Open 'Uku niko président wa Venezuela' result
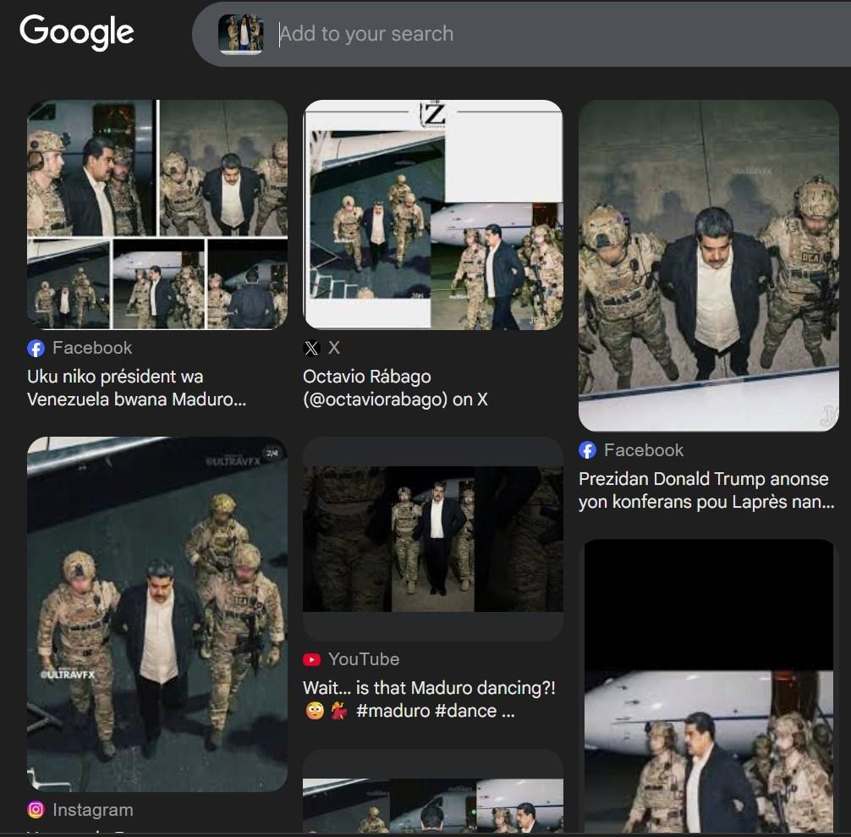The height and width of the screenshot is (837, 851). (135, 388)
